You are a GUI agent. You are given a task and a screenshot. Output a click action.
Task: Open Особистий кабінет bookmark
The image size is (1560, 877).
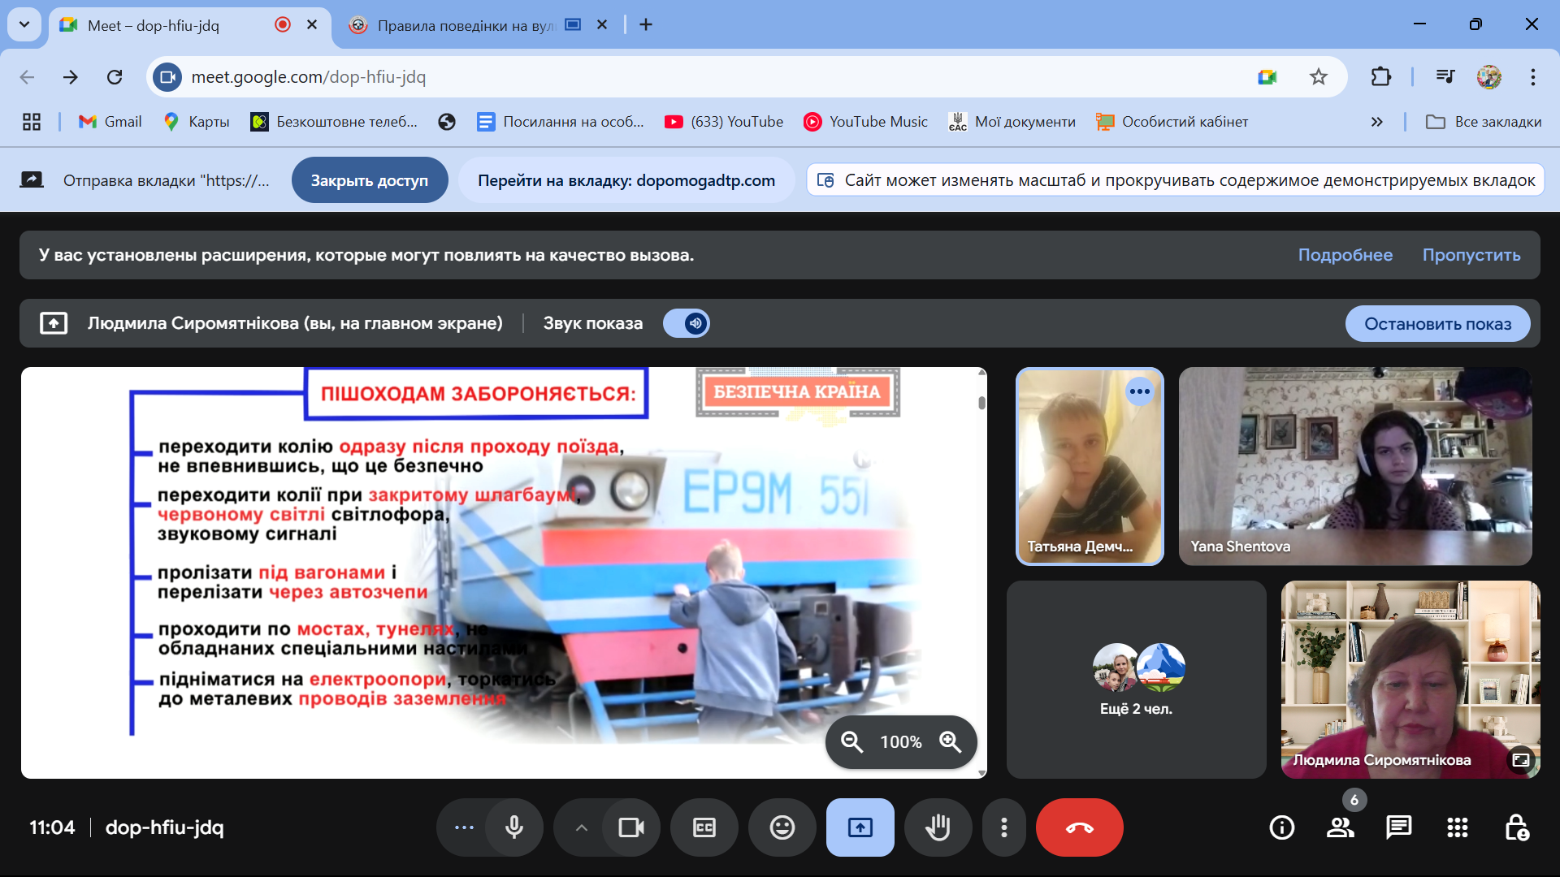[1172, 122]
